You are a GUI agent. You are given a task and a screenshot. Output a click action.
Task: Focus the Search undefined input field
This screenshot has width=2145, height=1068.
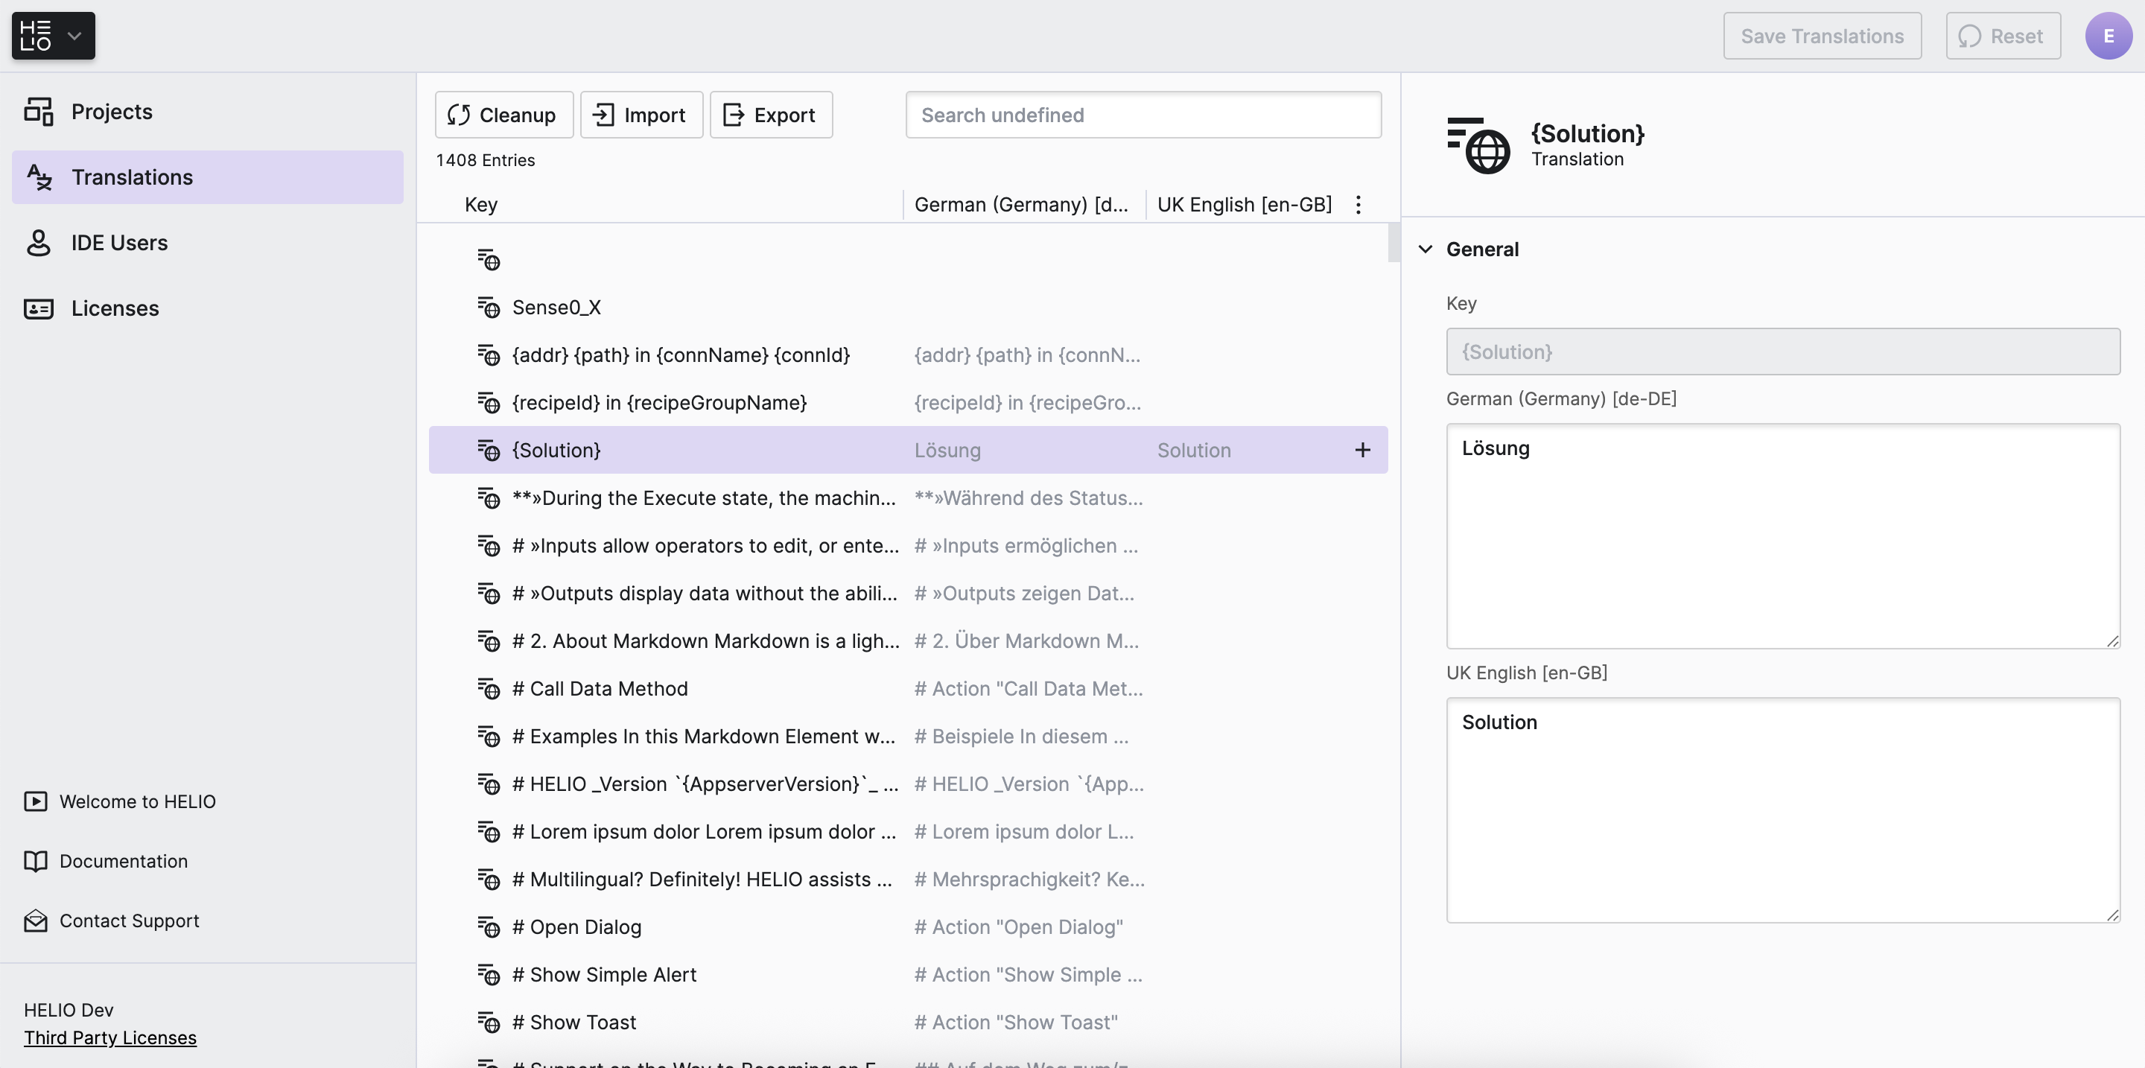pos(1143,115)
